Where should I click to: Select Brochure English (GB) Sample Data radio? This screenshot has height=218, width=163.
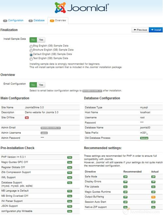pos(31,50)
